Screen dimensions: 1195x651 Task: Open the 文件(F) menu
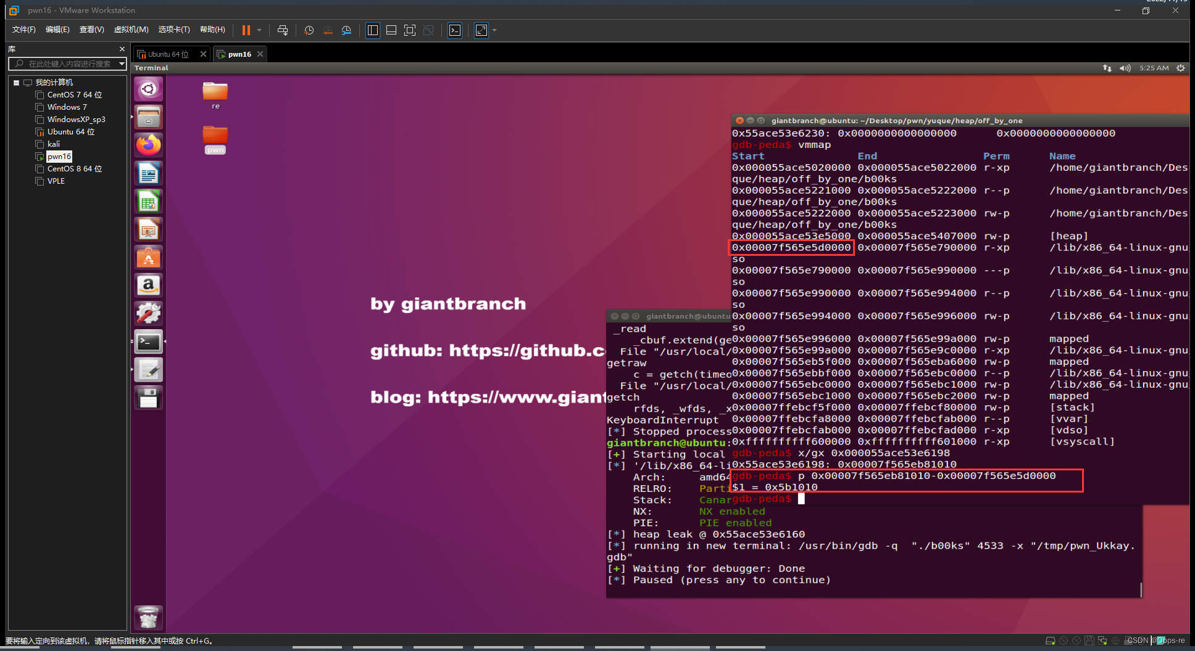coord(24,30)
